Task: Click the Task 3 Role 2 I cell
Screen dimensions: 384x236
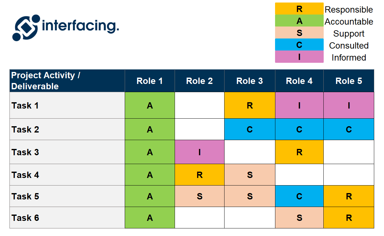Action: [x=200, y=152]
